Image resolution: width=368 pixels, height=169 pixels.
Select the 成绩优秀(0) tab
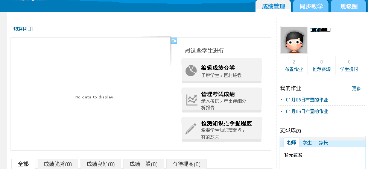58,164
